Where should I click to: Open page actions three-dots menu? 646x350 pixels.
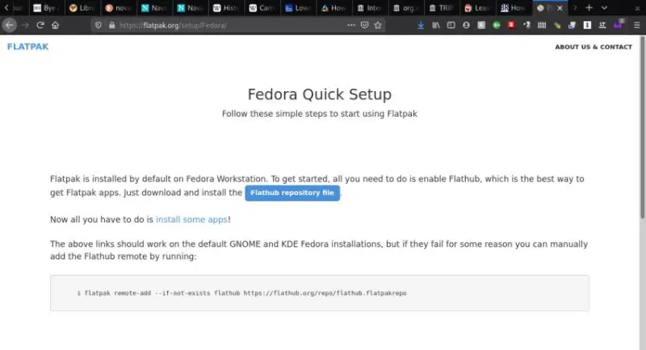(x=350, y=25)
